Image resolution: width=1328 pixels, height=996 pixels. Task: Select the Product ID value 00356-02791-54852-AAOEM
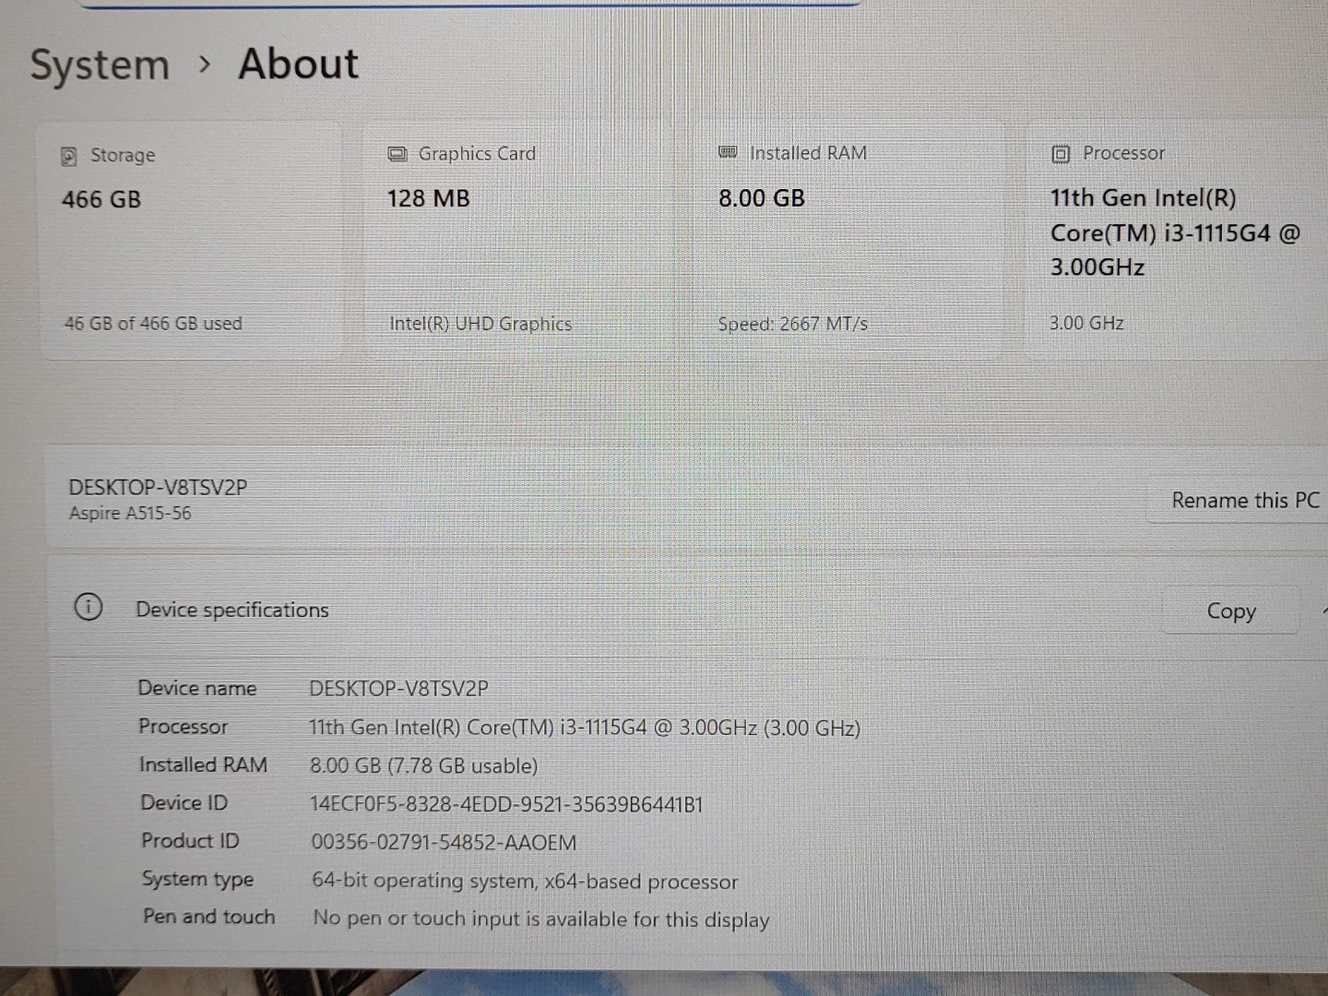[x=444, y=843]
